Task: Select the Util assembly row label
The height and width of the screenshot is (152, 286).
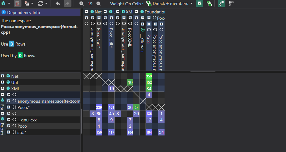Action: pos(14,82)
